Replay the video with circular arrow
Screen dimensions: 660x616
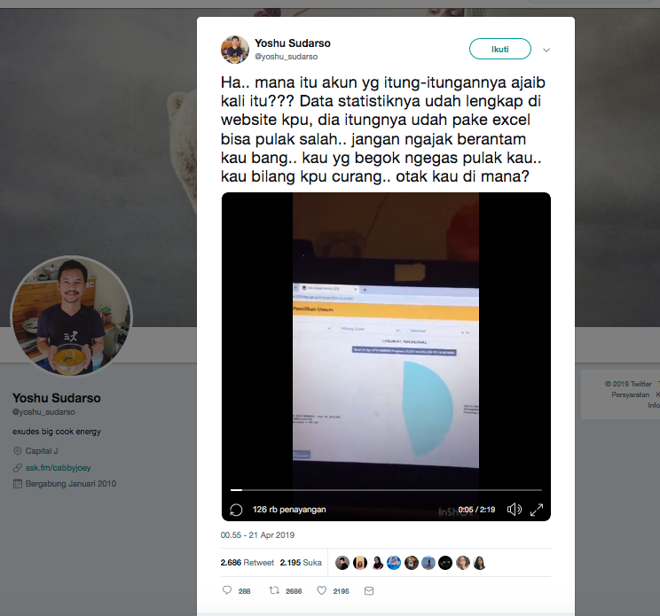tap(236, 510)
